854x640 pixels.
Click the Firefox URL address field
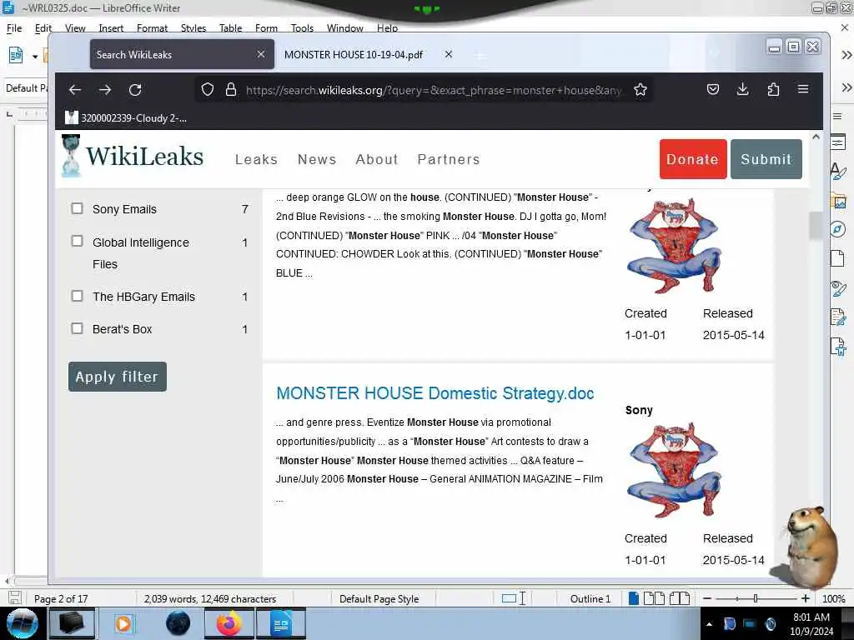[x=433, y=90]
